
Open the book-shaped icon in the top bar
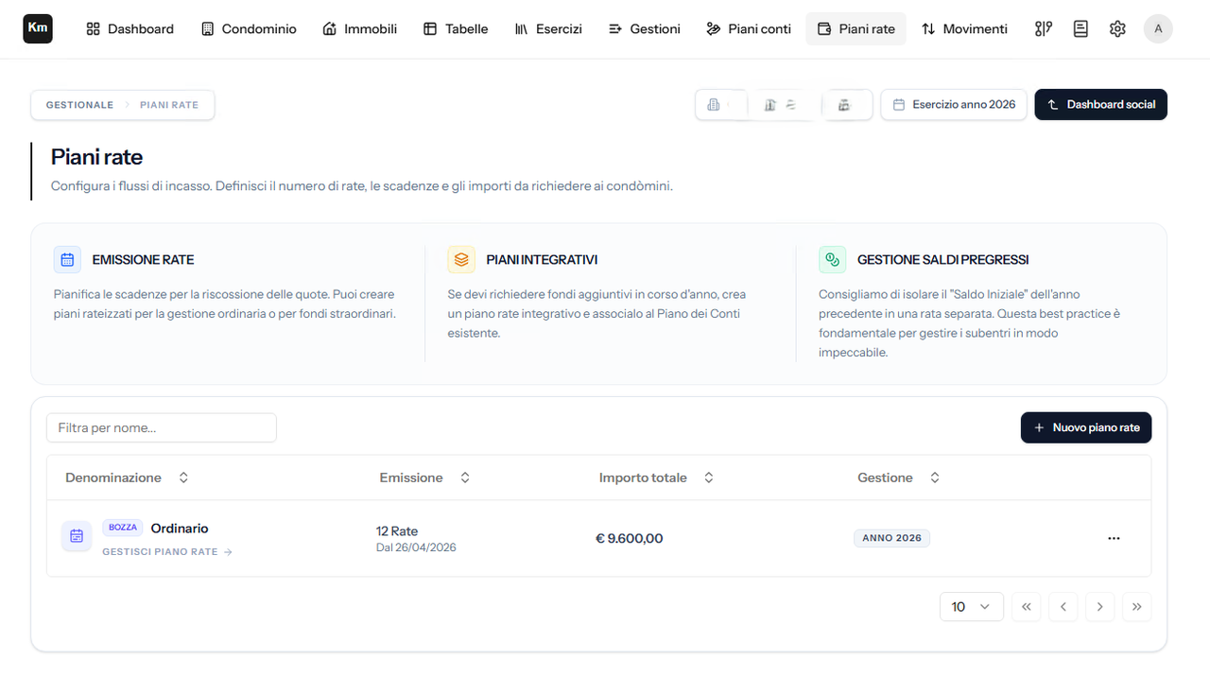(1080, 29)
